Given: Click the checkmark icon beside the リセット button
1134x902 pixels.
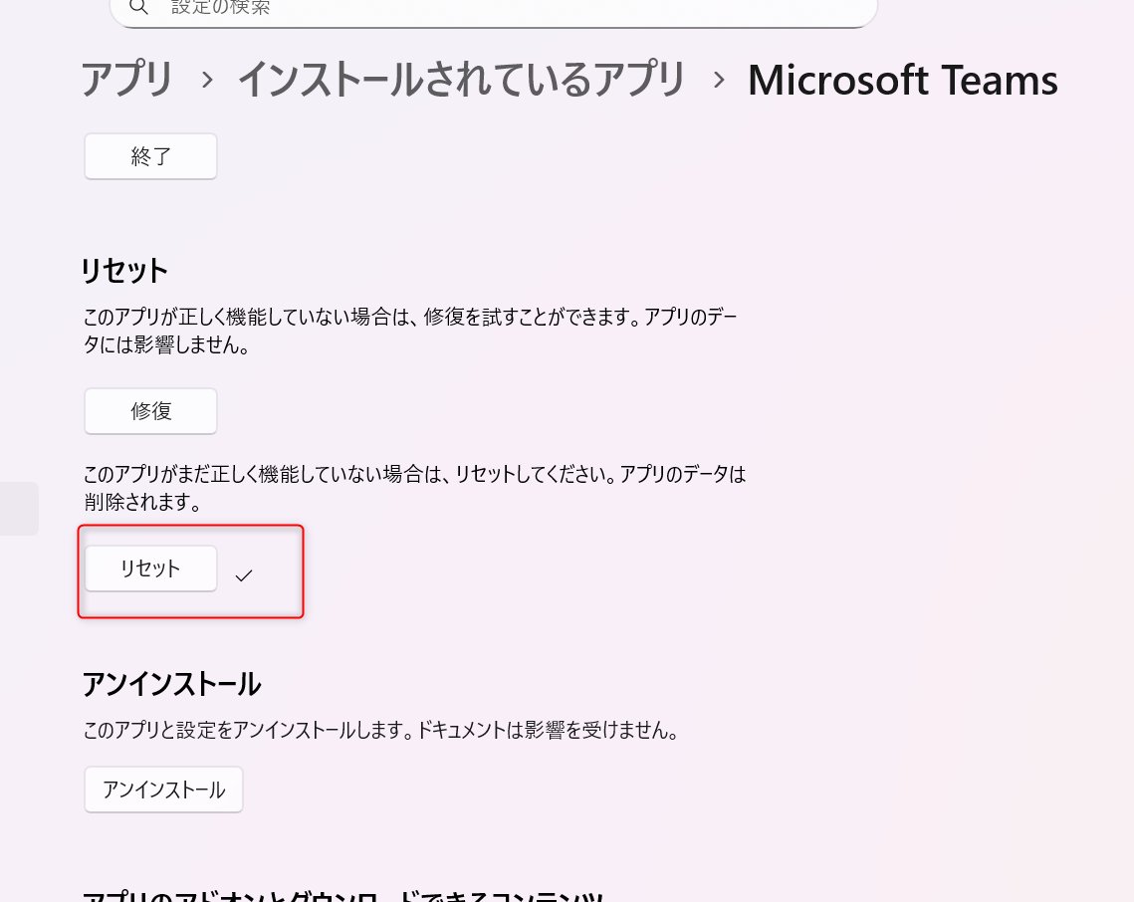Looking at the screenshot, I should [x=244, y=573].
